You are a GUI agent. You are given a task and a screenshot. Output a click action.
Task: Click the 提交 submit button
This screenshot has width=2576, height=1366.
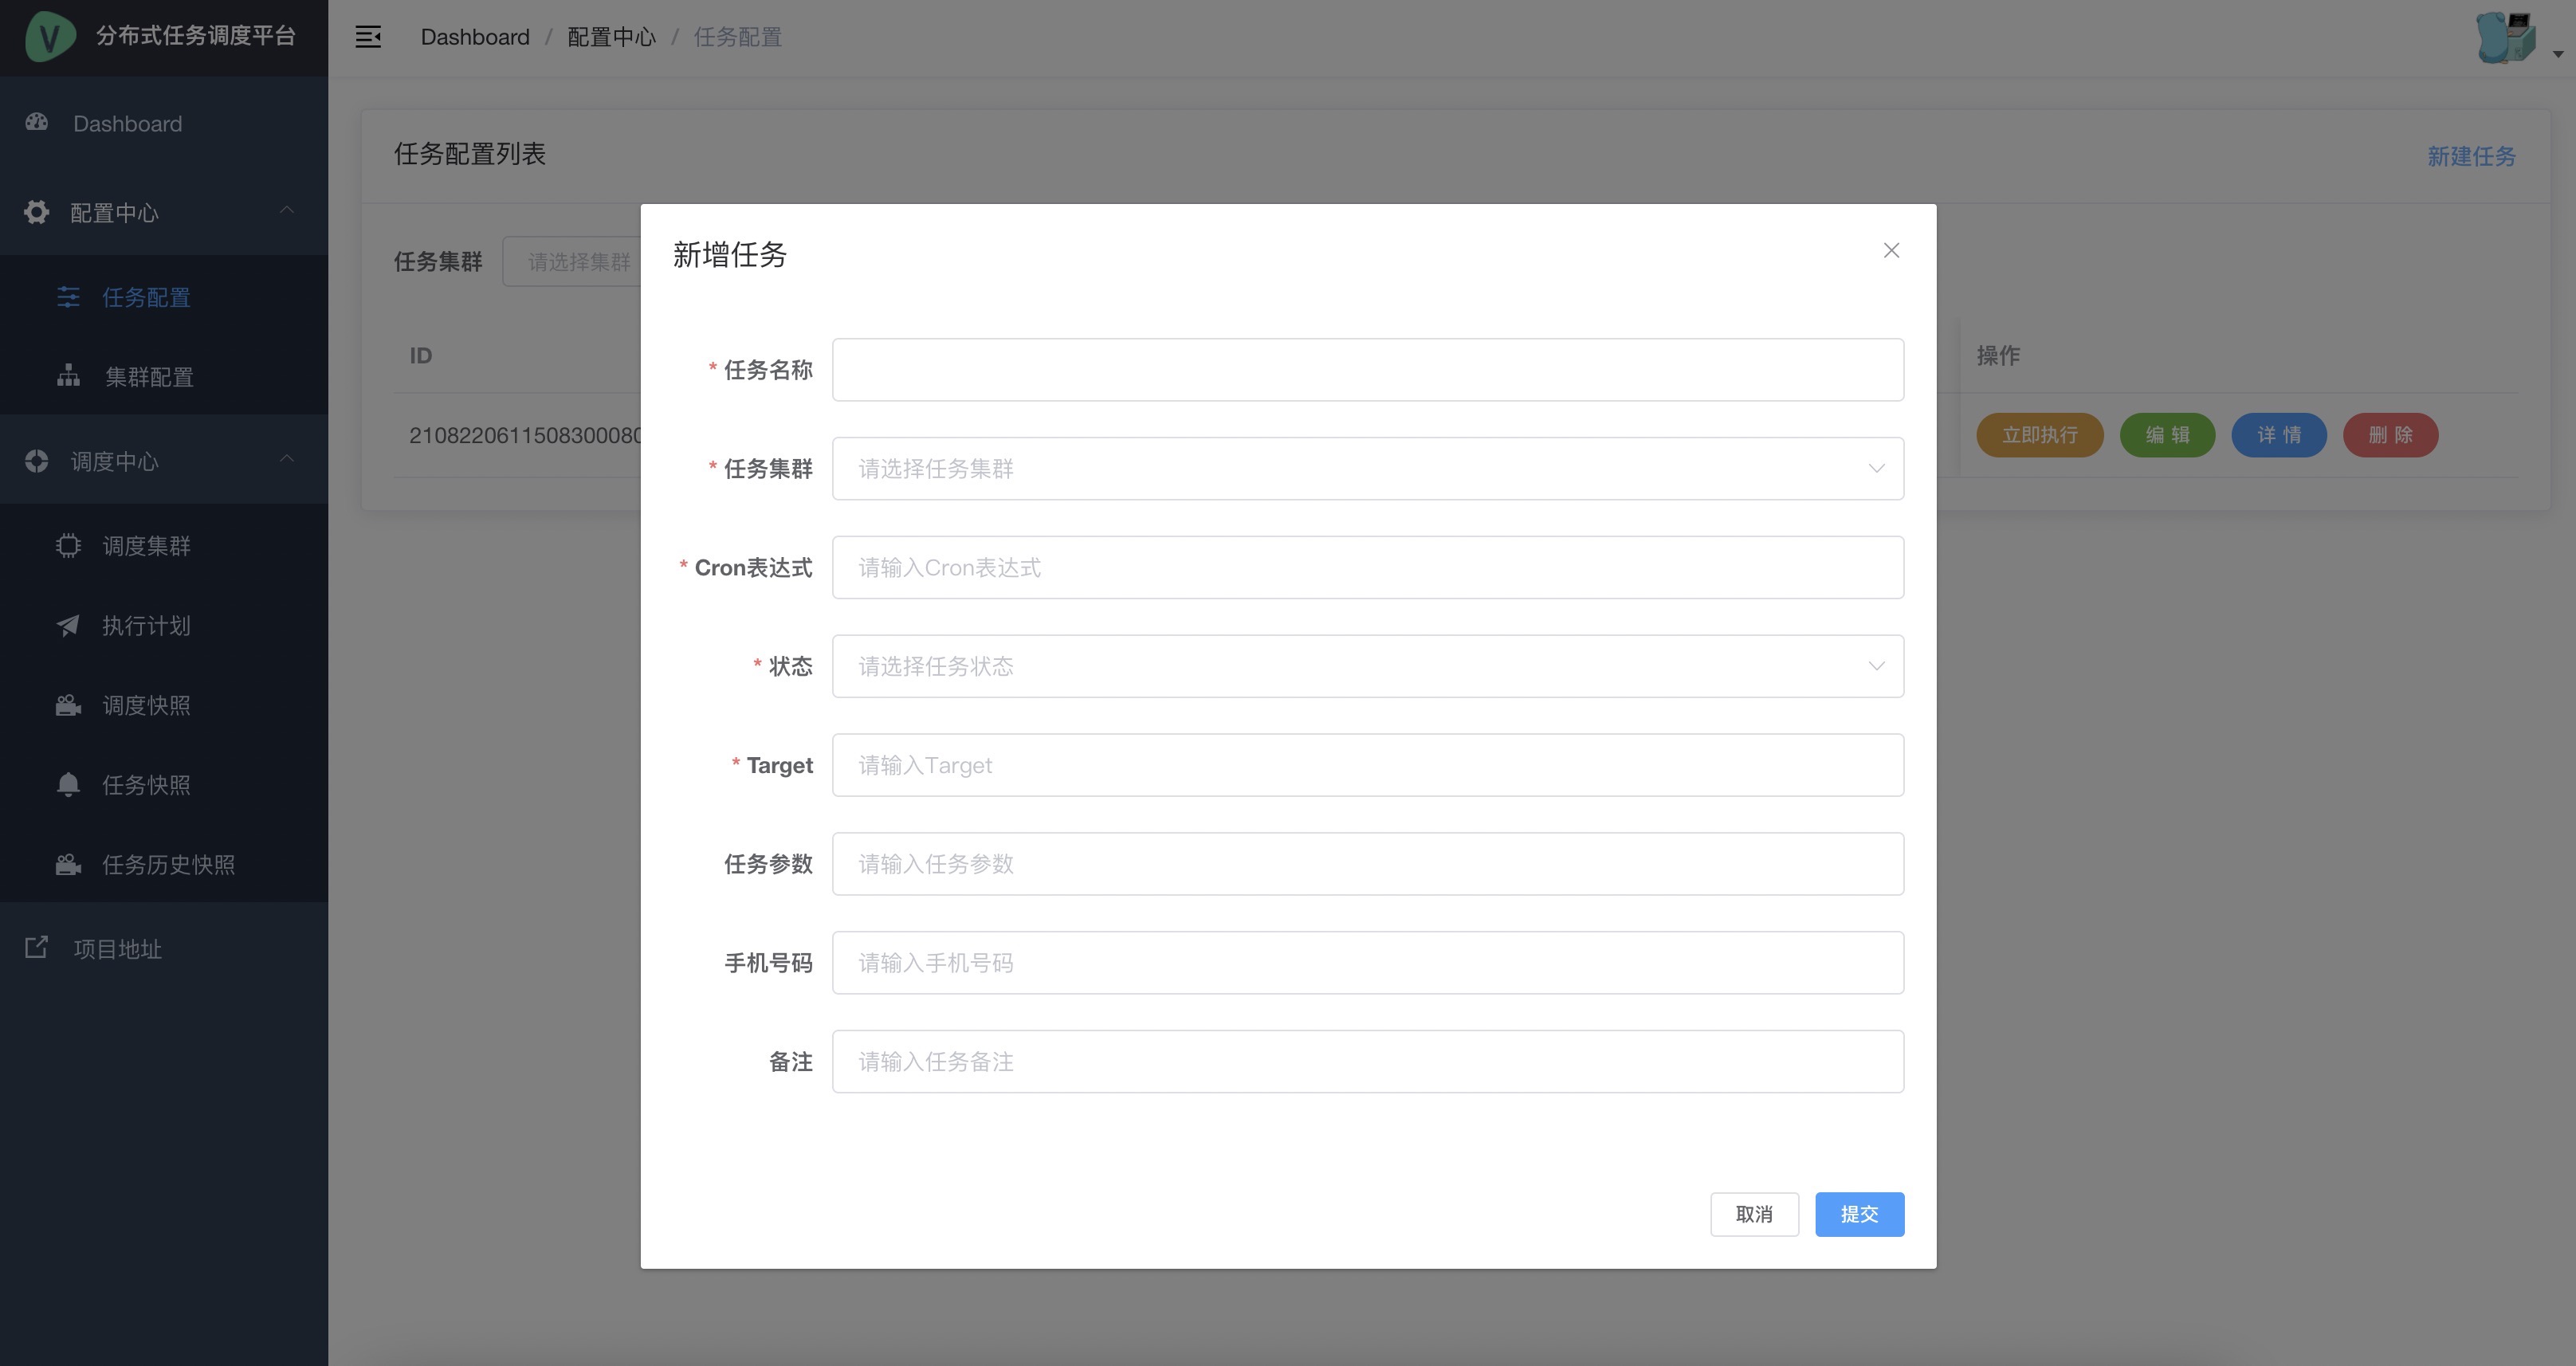tap(1859, 1213)
